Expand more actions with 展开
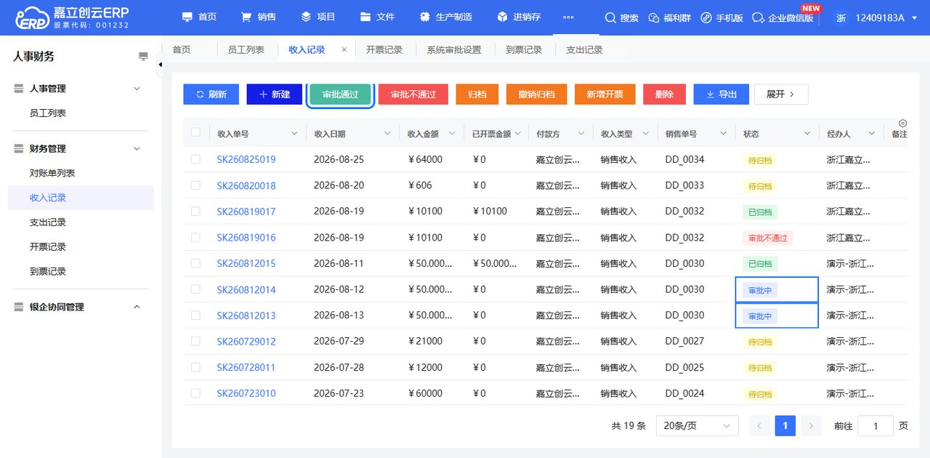The image size is (930, 458). coord(781,95)
